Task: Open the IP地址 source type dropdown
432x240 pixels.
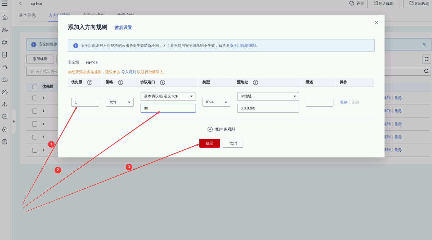Action: pyautogui.click(x=268, y=96)
